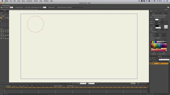Screen dimensions: 170x95
Task: Toggle Checker selection checkbox
Action: [157, 54]
